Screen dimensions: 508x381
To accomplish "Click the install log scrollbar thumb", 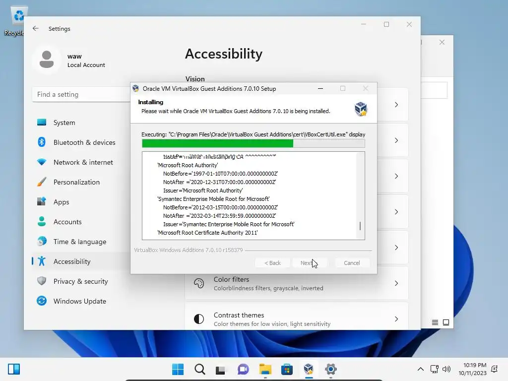I will pos(360,226).
